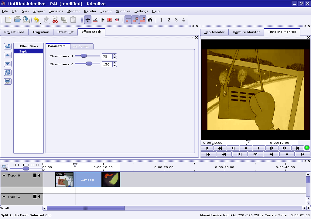311x219 pixels.
Task: Click the undo arrow icon
Action: [36, 20]
